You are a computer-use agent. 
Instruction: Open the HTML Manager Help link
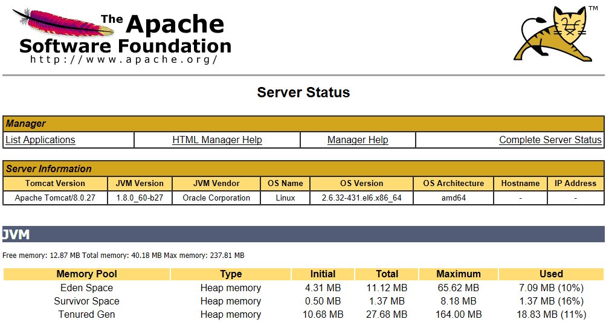coord(217,140)
